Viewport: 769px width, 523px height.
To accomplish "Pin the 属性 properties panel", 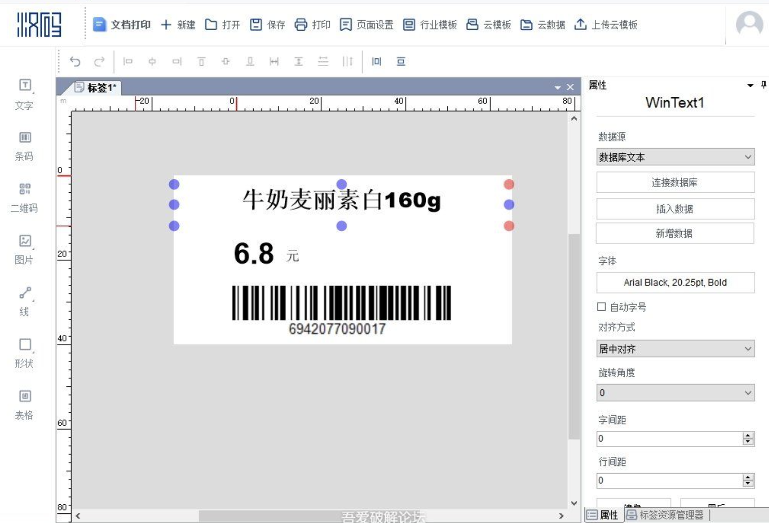I will click(764, 85).
